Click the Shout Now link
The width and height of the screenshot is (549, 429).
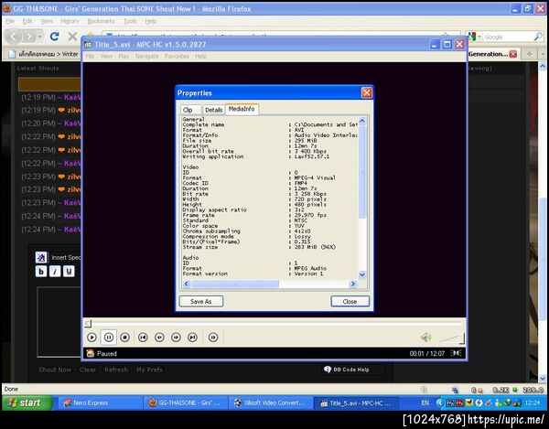[55, 370]
